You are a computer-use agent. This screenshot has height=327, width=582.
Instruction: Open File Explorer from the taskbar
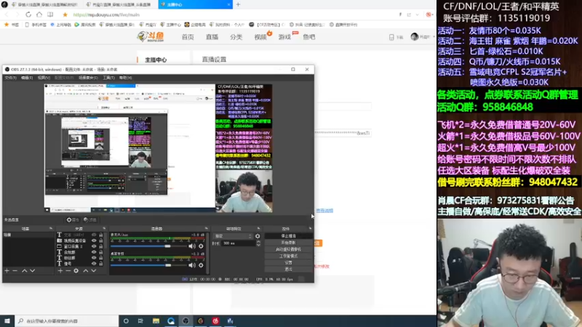pos(156,320)
